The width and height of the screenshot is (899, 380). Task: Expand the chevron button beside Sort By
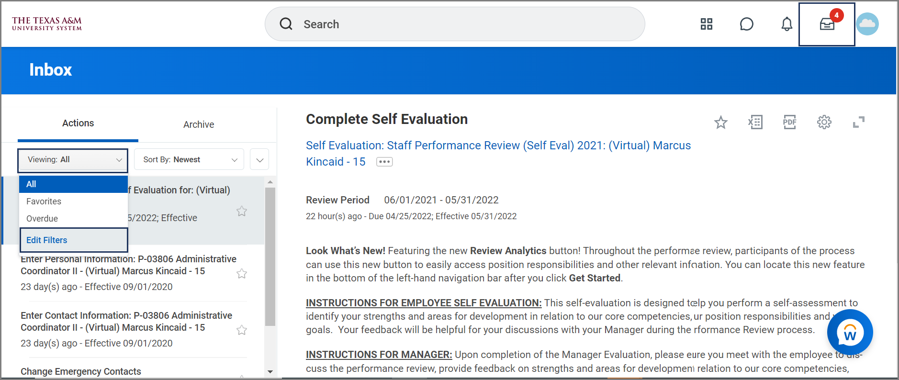click(x=259, y=160)
